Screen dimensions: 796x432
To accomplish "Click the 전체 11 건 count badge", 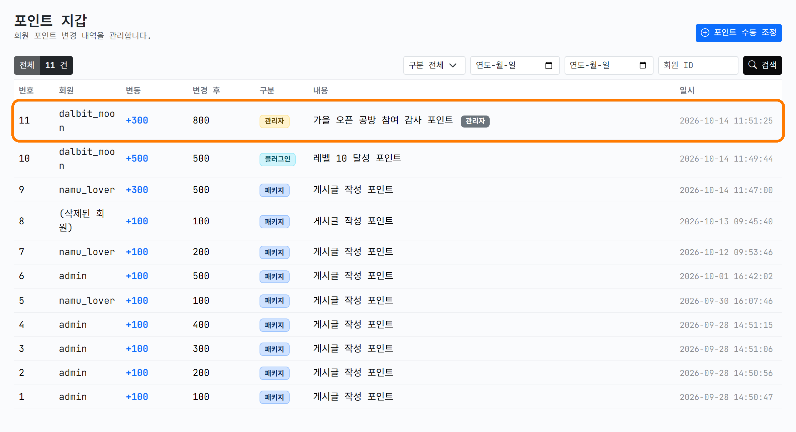I will click(43, 65).
